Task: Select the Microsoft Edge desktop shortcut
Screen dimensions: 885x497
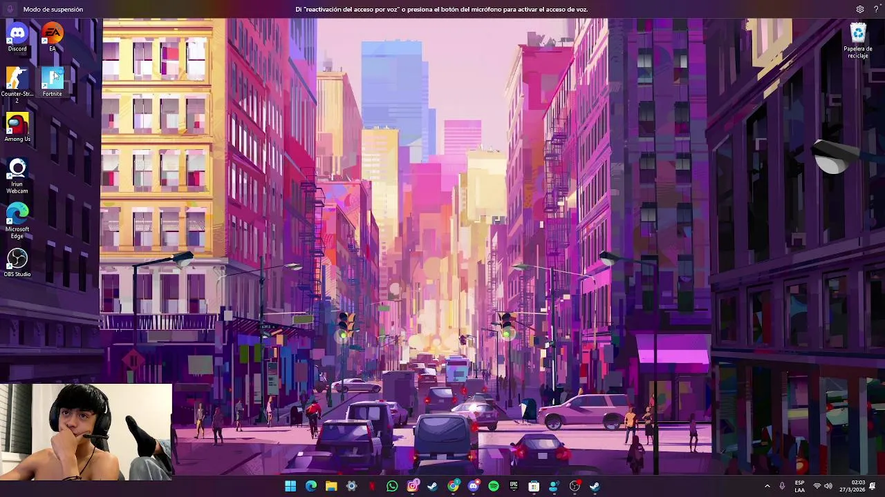Action: pos(17,221)
